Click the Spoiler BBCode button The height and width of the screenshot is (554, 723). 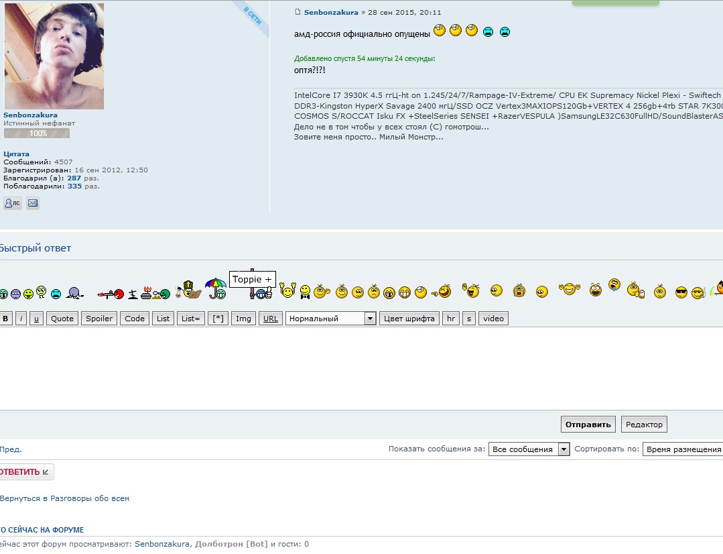pos(99,319)
